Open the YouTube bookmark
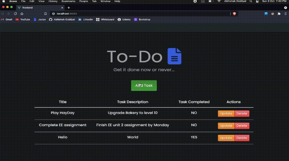Viewport: 289px width, 161px height. (x=23, y=19)
